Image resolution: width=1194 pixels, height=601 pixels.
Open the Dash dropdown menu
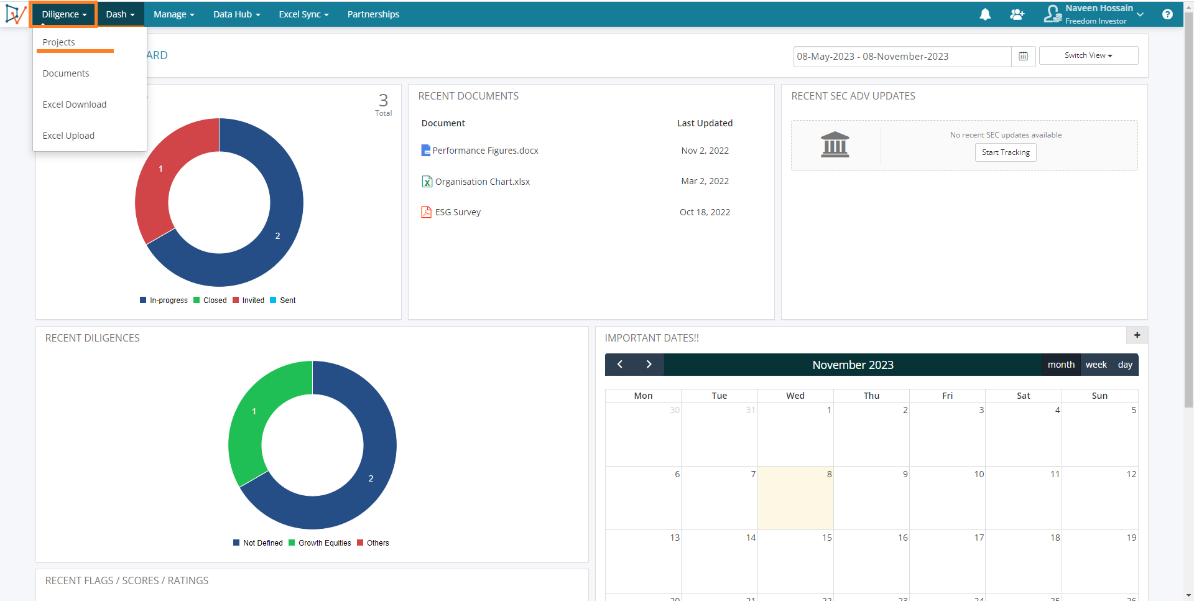point(120,14)
